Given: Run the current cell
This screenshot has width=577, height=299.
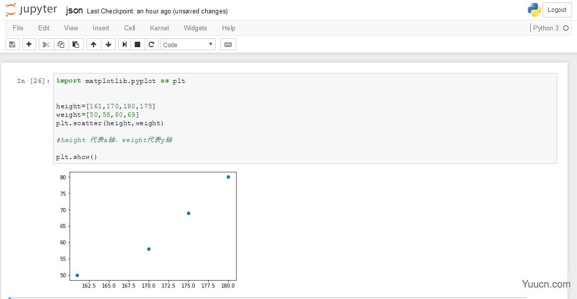Looking at the screenshot, I should pyautogui.click(x=125, y=44).
